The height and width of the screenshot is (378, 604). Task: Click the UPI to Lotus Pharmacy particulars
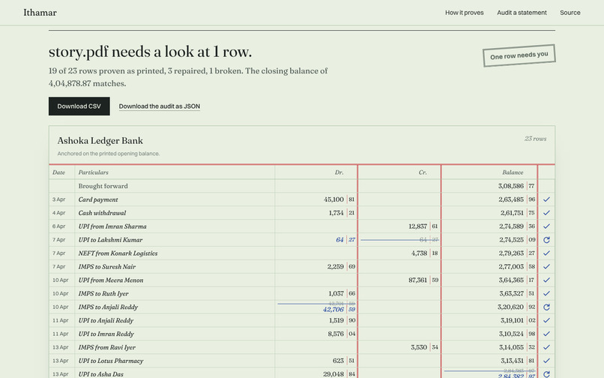click(111, 361)
